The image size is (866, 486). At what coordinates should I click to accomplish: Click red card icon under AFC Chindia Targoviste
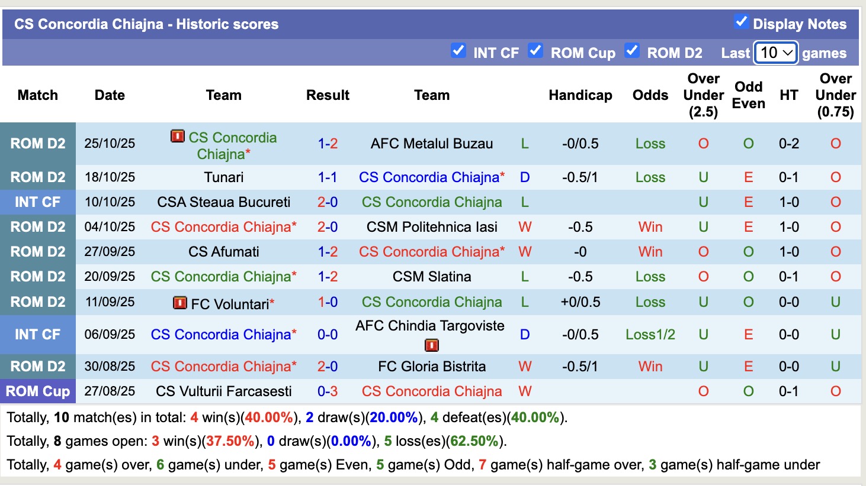click(432, 345)
